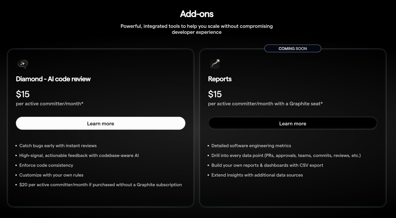
Task: Click the $15 price in Reports card
Action: point(215,94)
